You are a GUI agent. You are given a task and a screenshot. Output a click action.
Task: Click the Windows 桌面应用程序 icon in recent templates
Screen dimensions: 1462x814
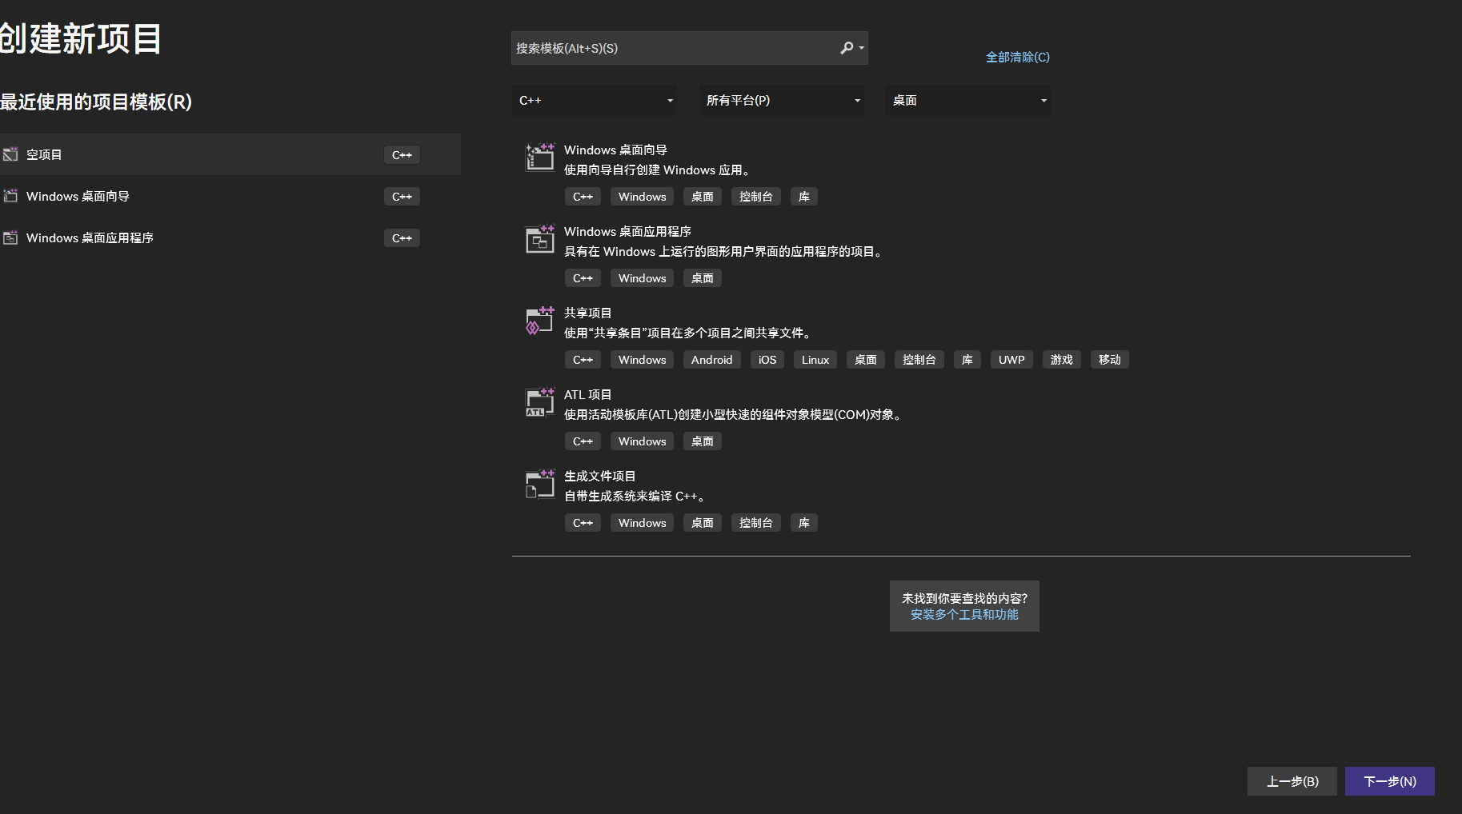point(10,237)
